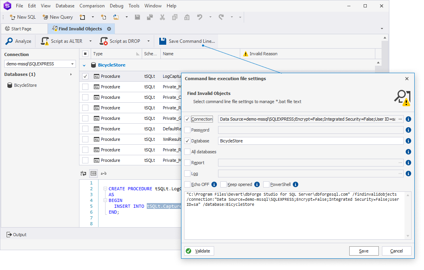Image resolution: width=424 pixels, height=270 pixels.
Task: Close the Find Invalid Objects tab
Action: pyautogui.click(x=109, y=29)
